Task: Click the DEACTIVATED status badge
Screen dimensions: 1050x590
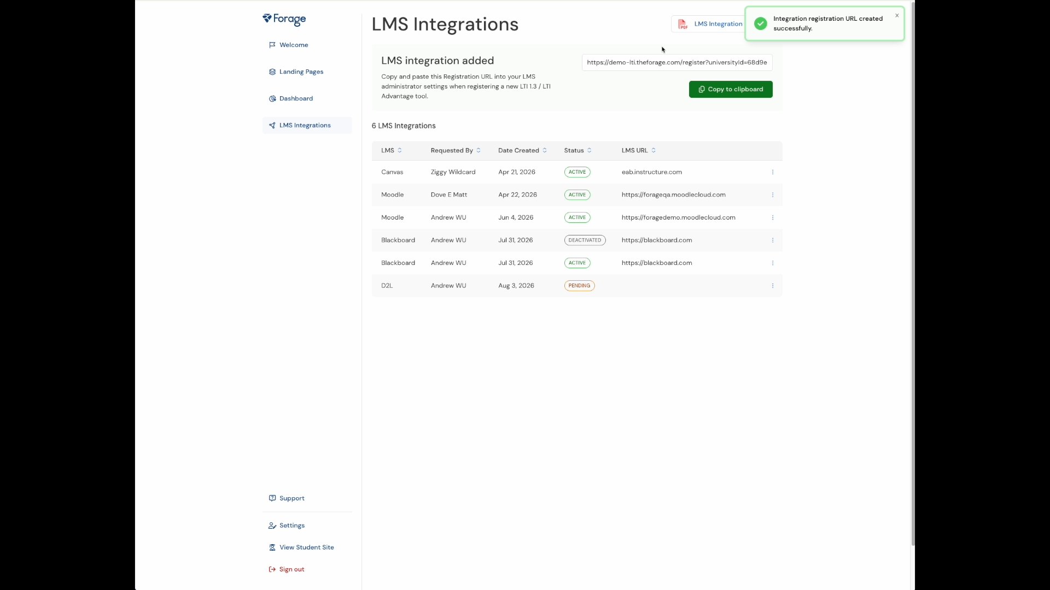Action: click(585, 240)
